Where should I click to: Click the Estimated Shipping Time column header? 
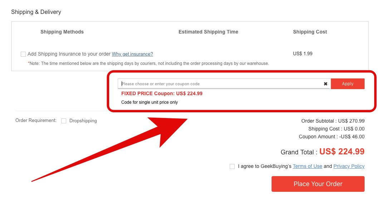coord(208,32)
